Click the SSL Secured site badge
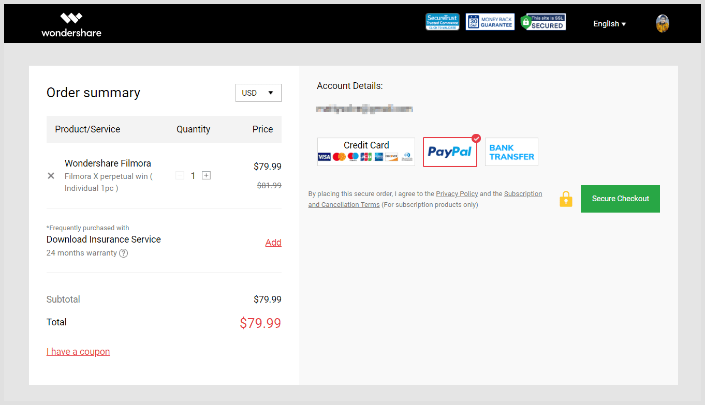The height and width of the screenshot is (405, 705). point(543,22)
